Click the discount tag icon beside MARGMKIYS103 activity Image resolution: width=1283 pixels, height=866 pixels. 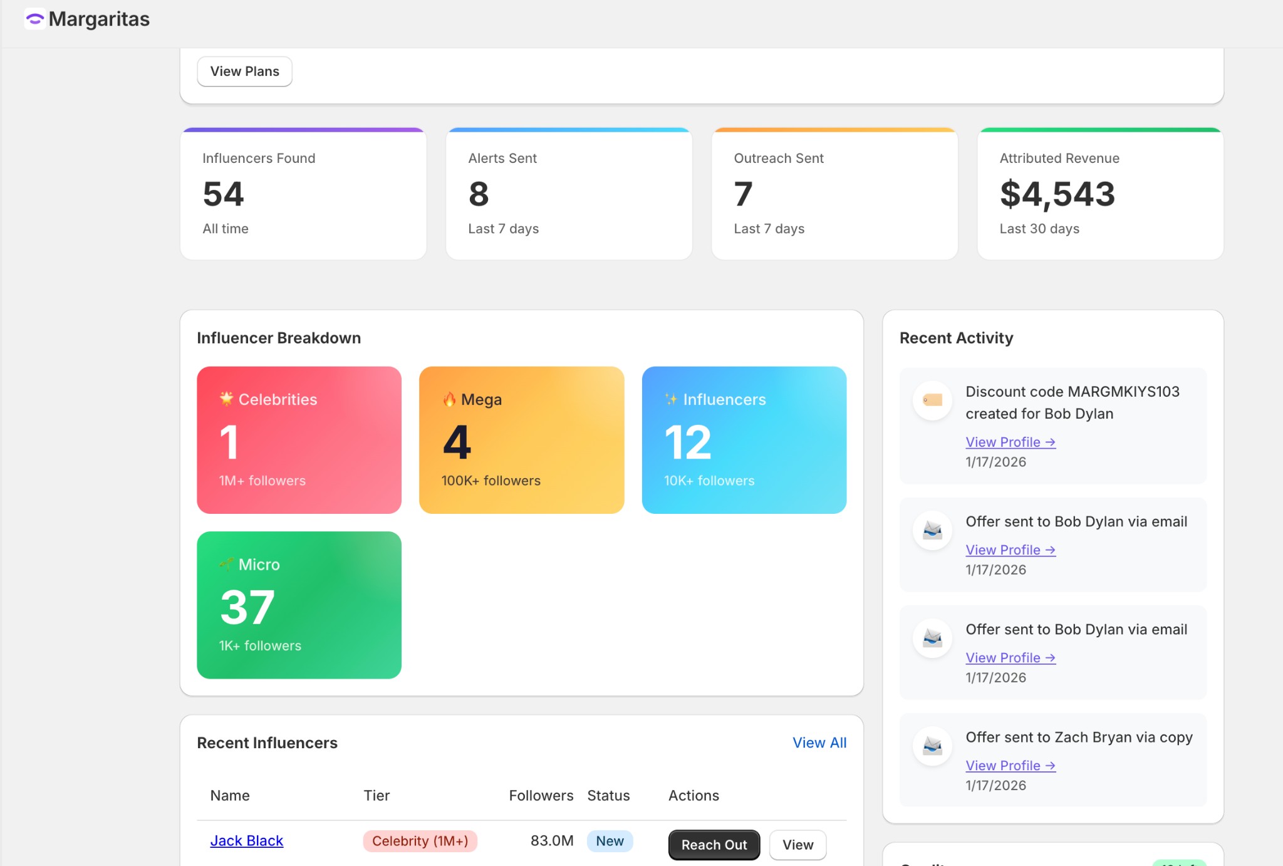pyautogui.click(x=932, y=401)
